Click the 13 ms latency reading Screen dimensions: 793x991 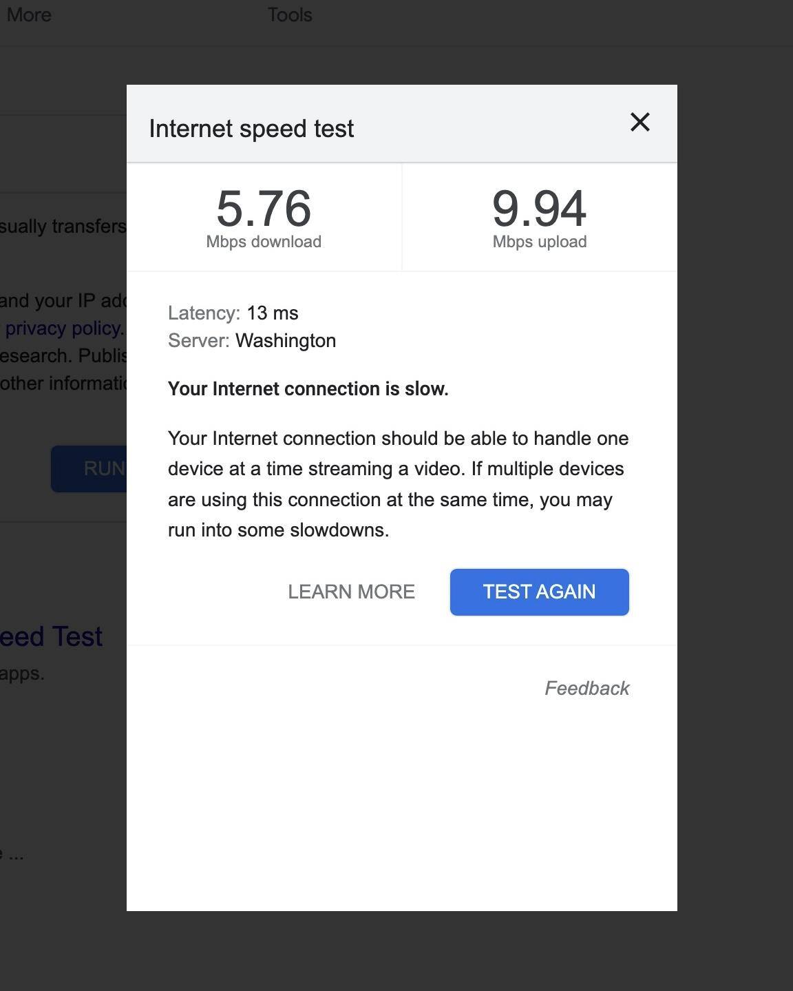tap(273, 313)
